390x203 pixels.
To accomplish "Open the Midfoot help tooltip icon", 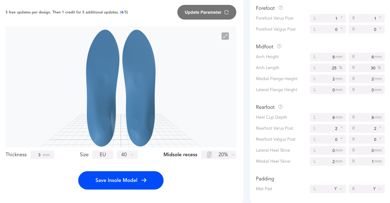I will tap(279, 46).
